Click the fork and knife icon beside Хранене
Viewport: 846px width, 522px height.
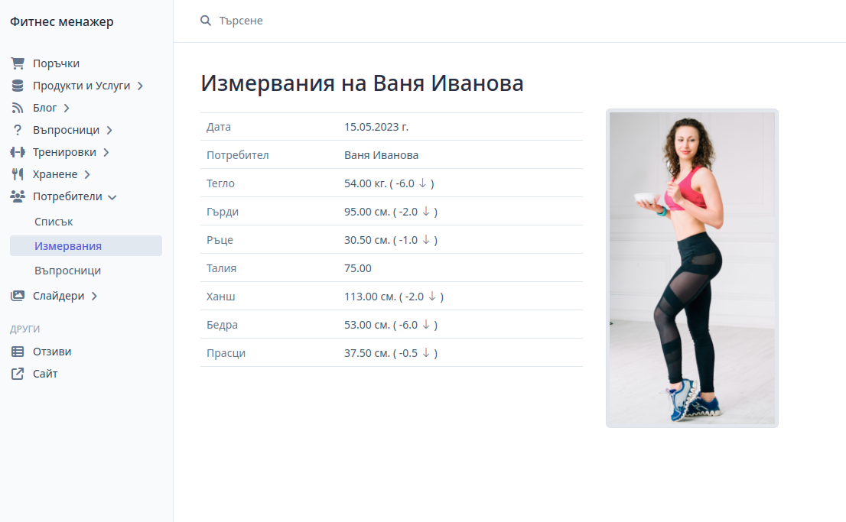pyautogui.click(x=18, y=174)
